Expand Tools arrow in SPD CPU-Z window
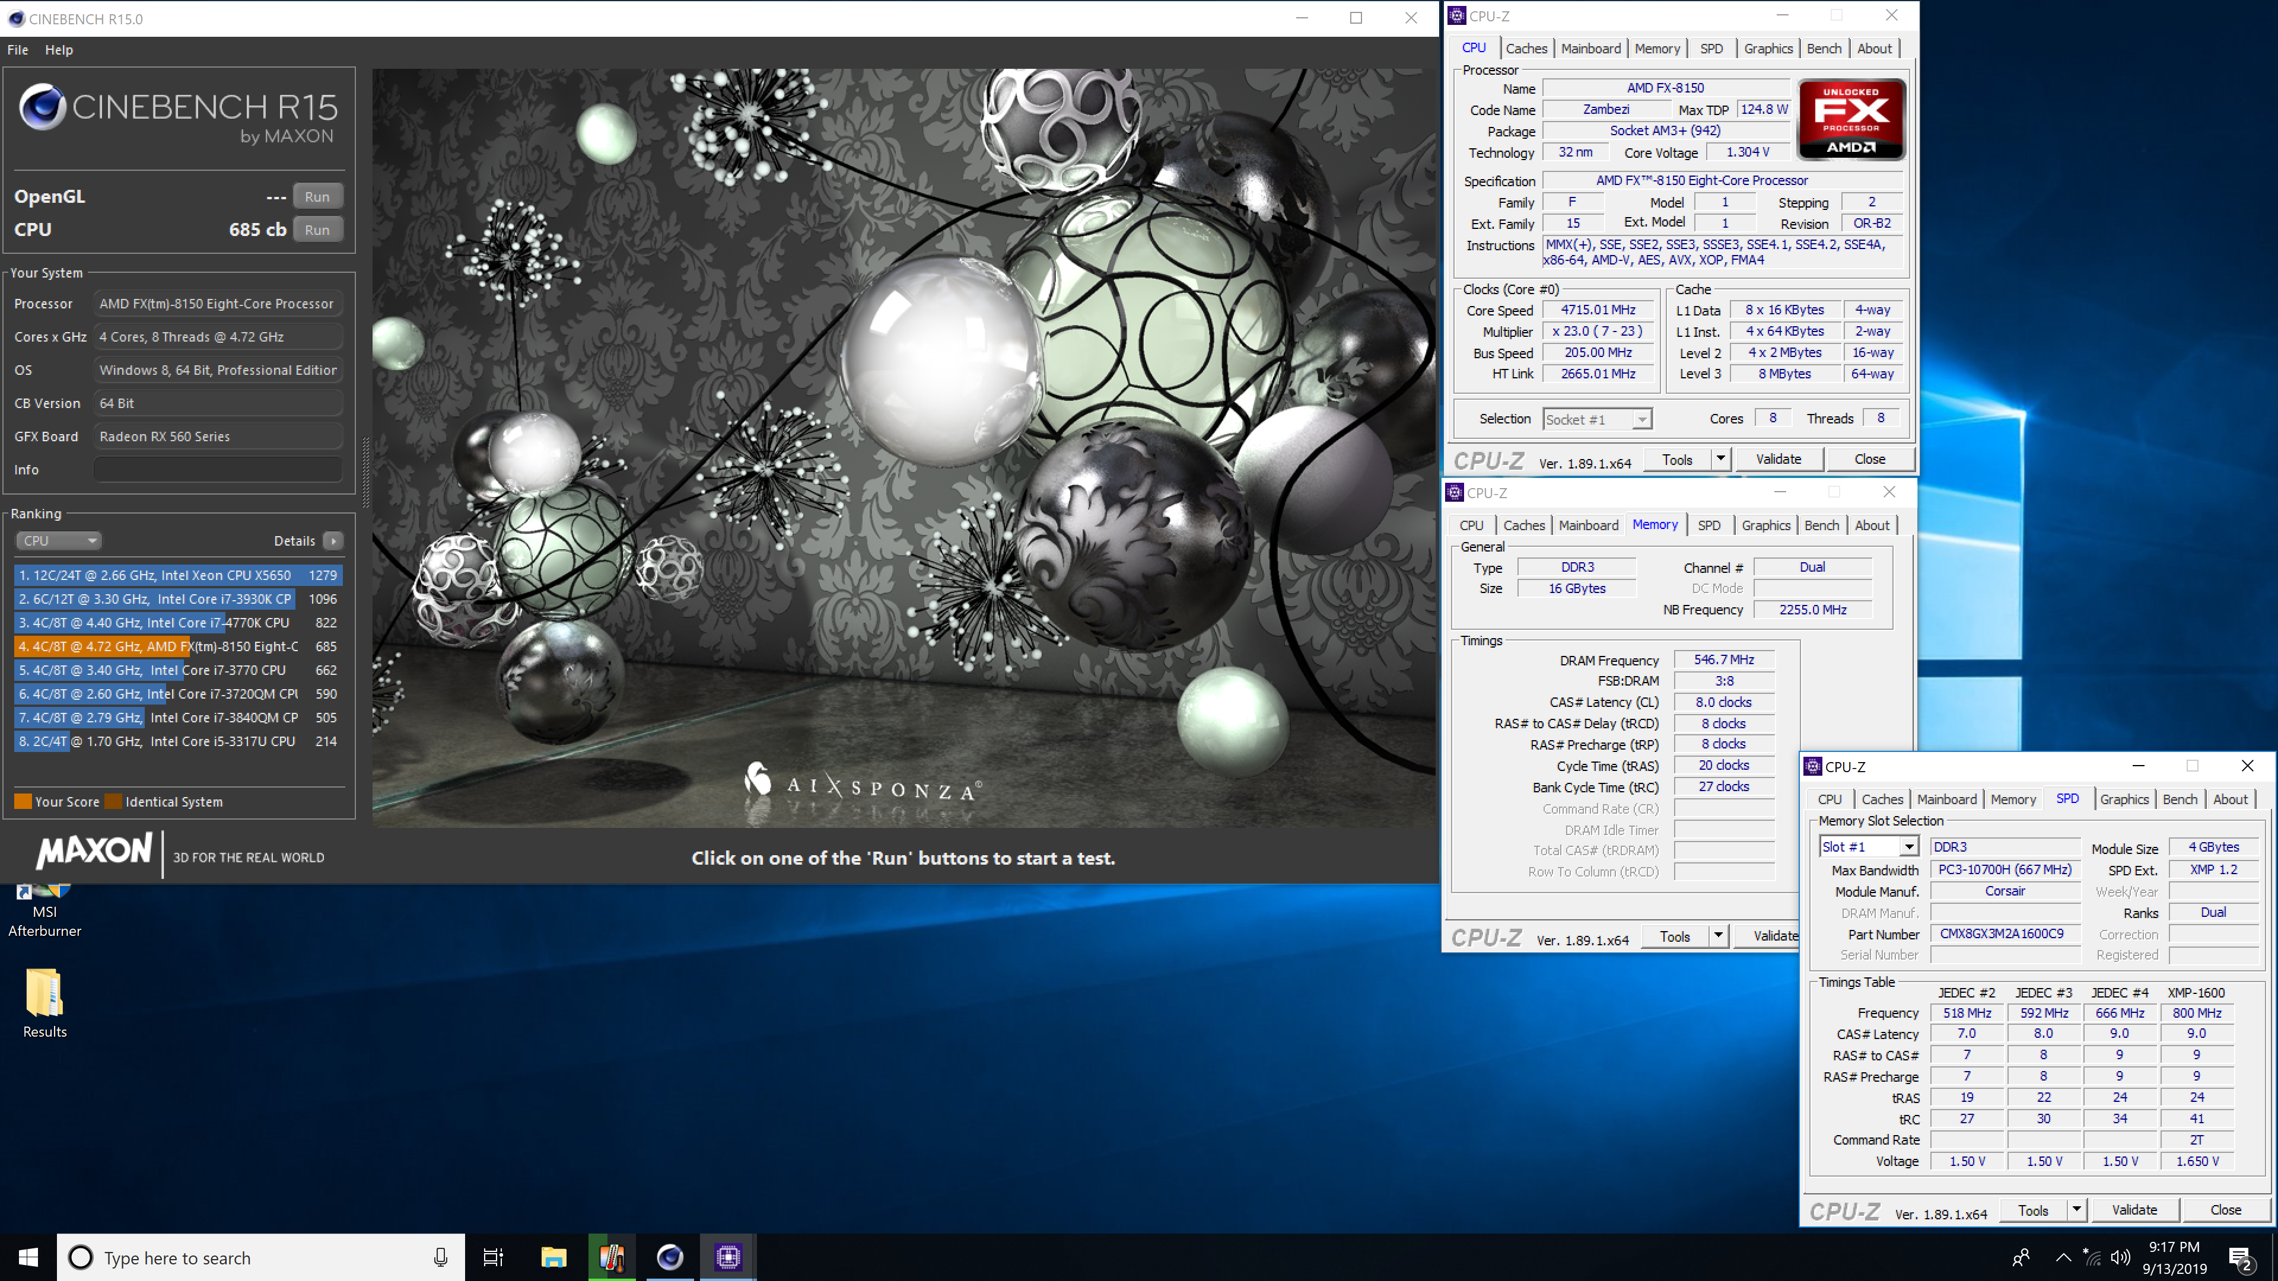 coord(2076,1210)
